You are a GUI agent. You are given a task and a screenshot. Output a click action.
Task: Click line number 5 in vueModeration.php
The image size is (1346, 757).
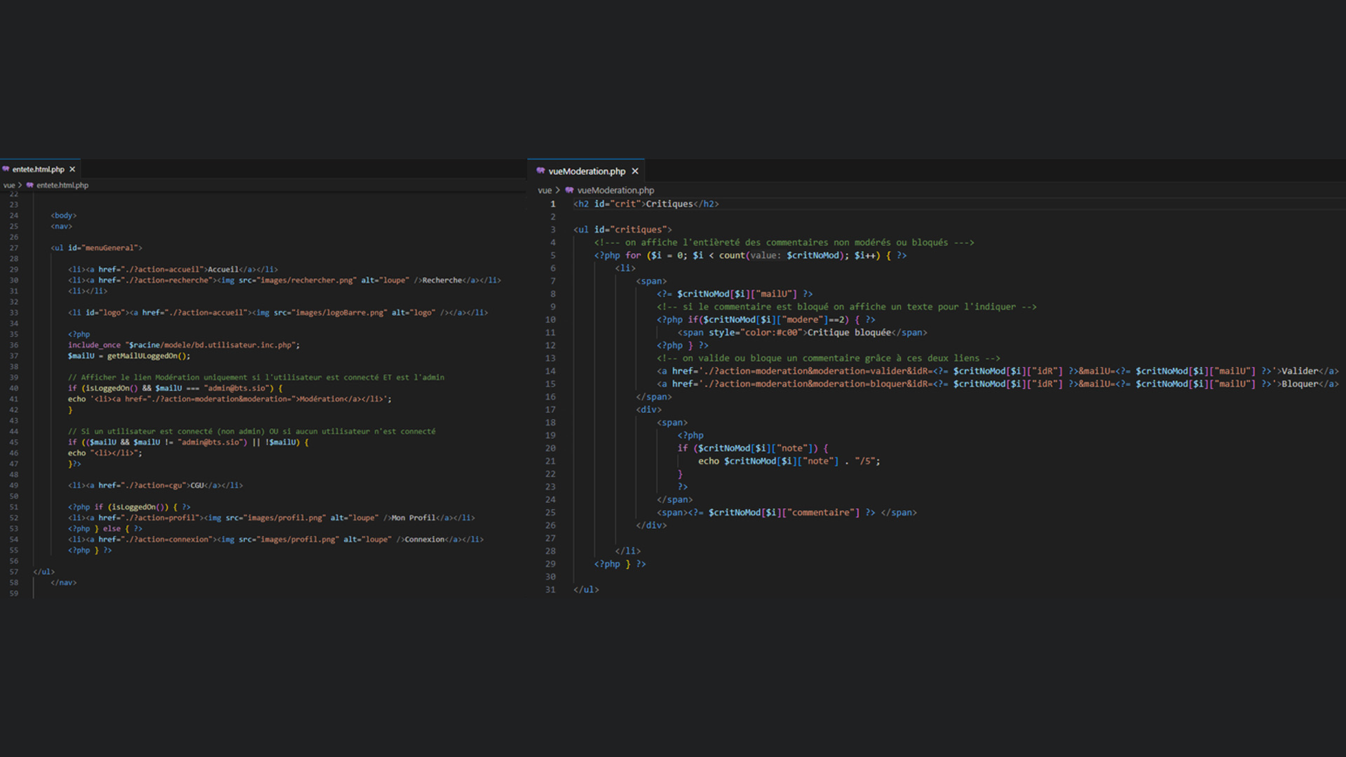(552, 255)
